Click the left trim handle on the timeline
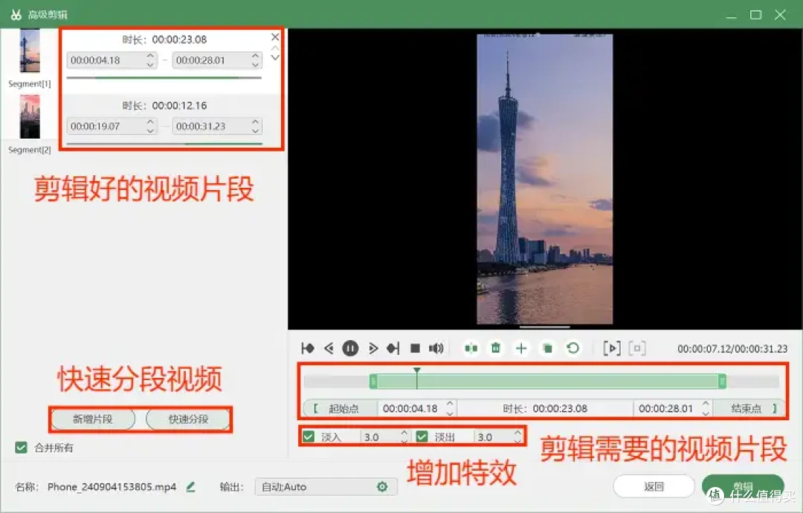The image size is (803, 513). point(373,381)
